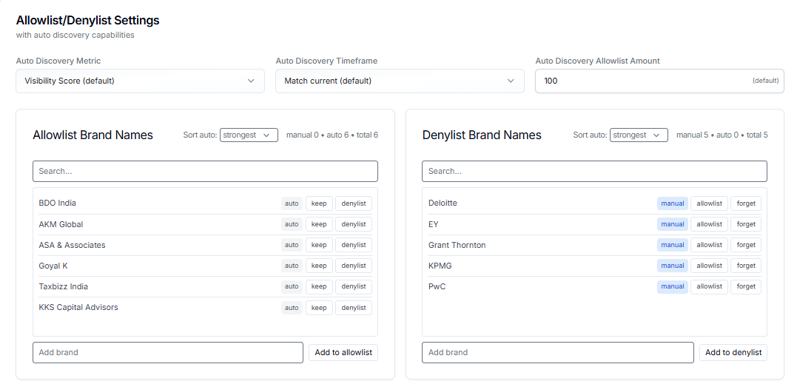Click the Allowlist/Denylist Settings title
Screen dimensions: 797x384
click(x=88, y=20)
